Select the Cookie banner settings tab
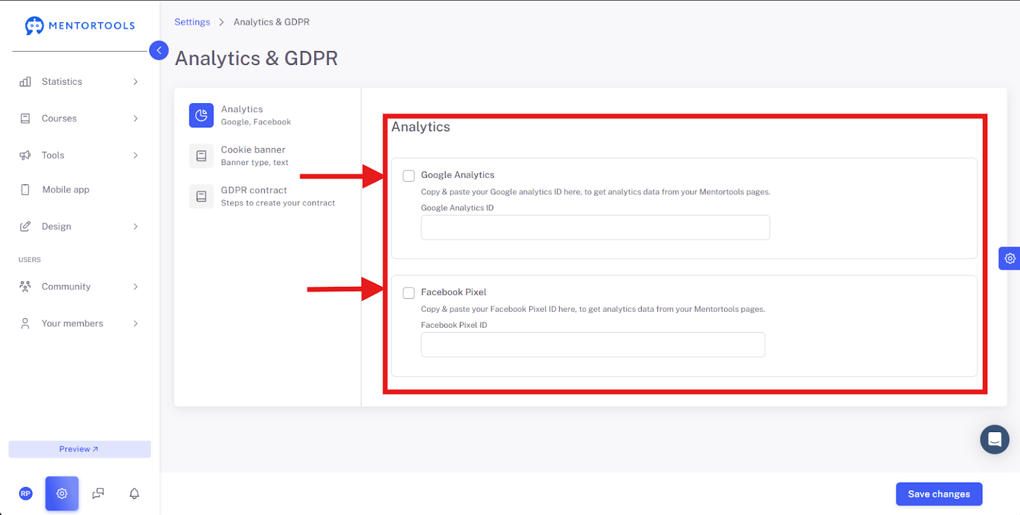This screenshot has width=1020, height=515. pyautogui.click(x=239, y=156)
